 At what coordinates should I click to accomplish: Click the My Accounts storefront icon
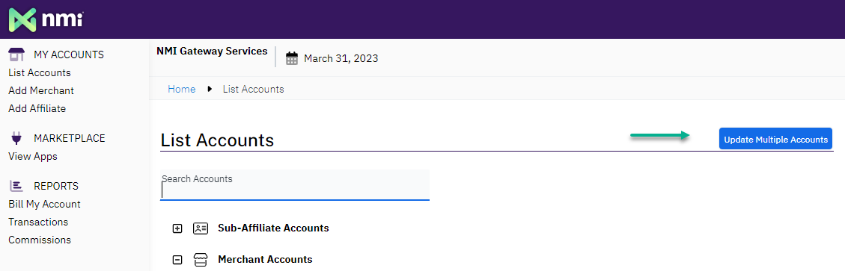tap(16, 54)
